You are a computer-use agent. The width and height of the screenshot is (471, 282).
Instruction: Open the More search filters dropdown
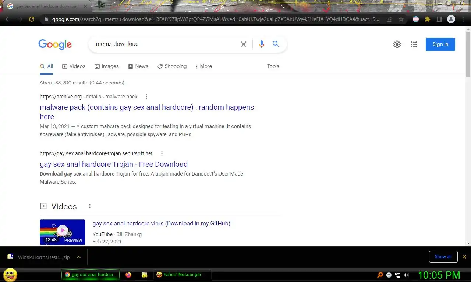[203, 66]
